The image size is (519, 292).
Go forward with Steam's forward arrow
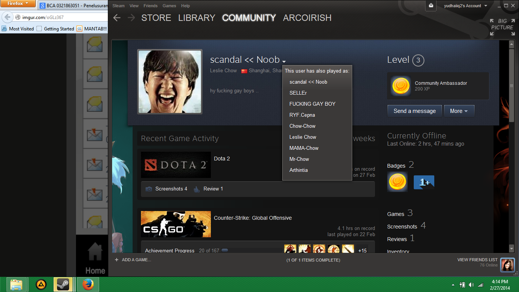pos(131,18)
